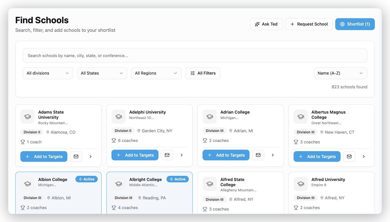Screen dimensions: 390x222
Task: Click the trophy icon beside 6 coaches
Action: tap(114, 141)
